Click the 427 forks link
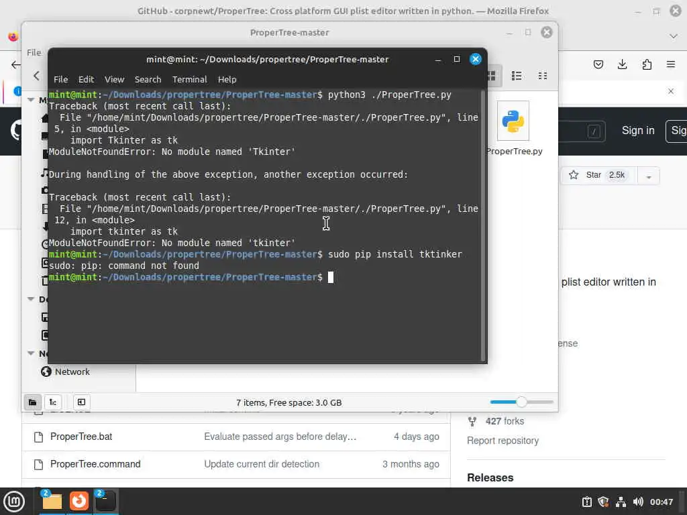 (505, 421)
